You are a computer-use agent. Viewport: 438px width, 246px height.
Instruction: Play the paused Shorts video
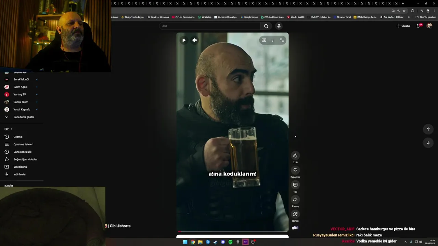pos(184,40)
